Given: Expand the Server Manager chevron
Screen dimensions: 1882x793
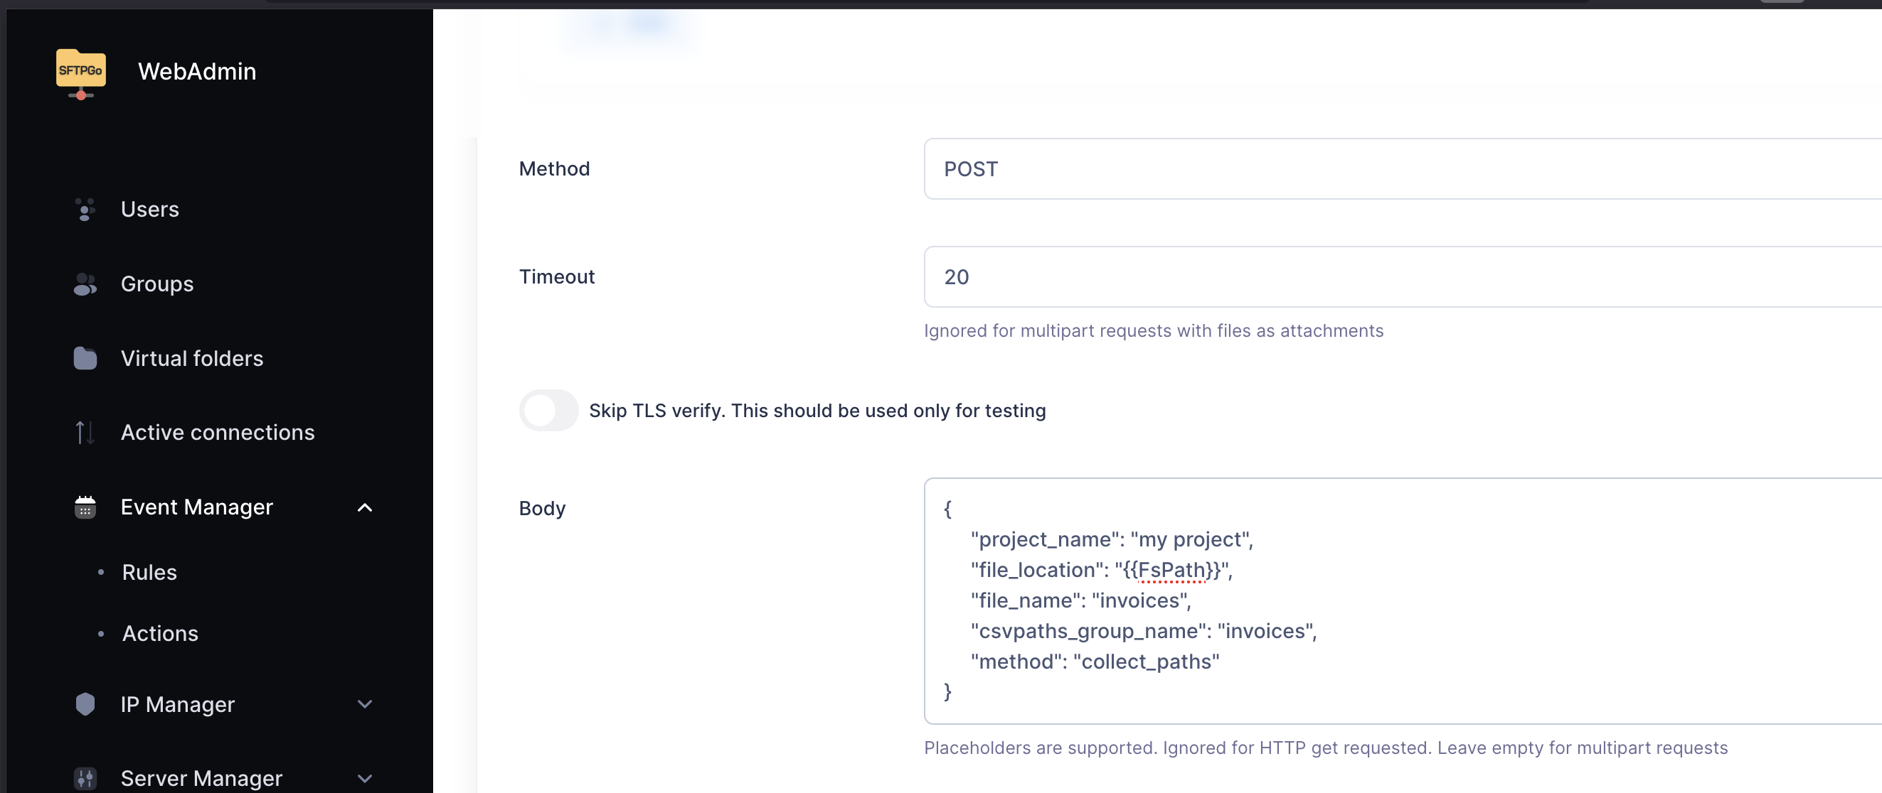Looking at the screenshot, I should coord(365,778).
